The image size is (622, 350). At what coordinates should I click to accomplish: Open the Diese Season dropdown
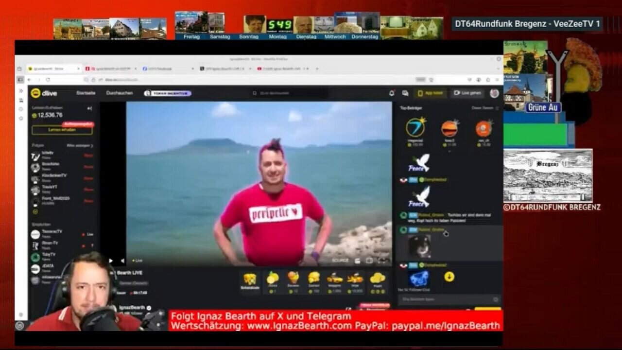pos(485,108)
